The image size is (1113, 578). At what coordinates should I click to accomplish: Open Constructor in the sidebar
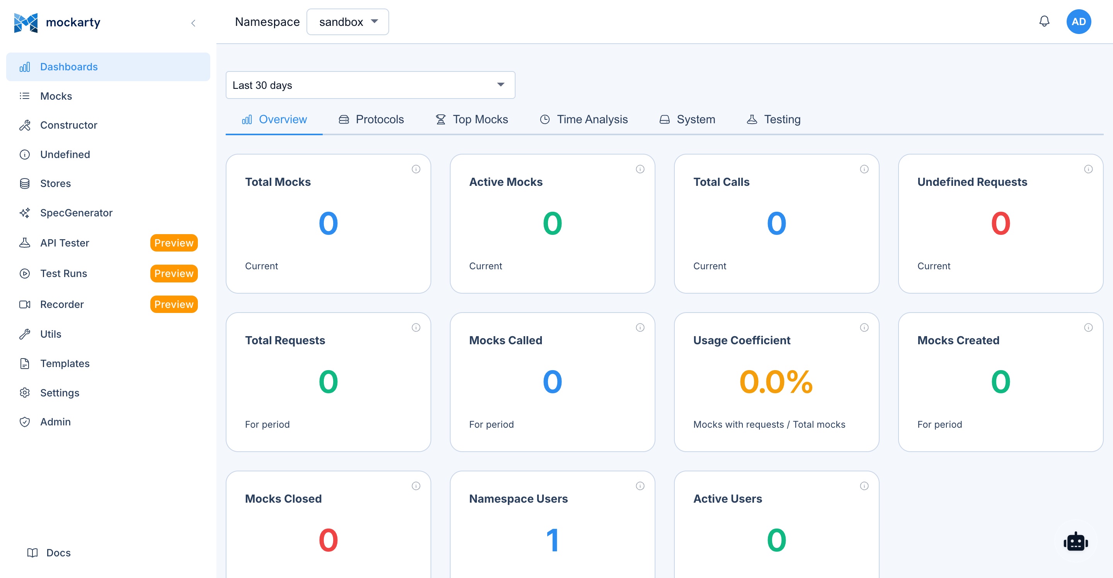[x=108, y=125]
